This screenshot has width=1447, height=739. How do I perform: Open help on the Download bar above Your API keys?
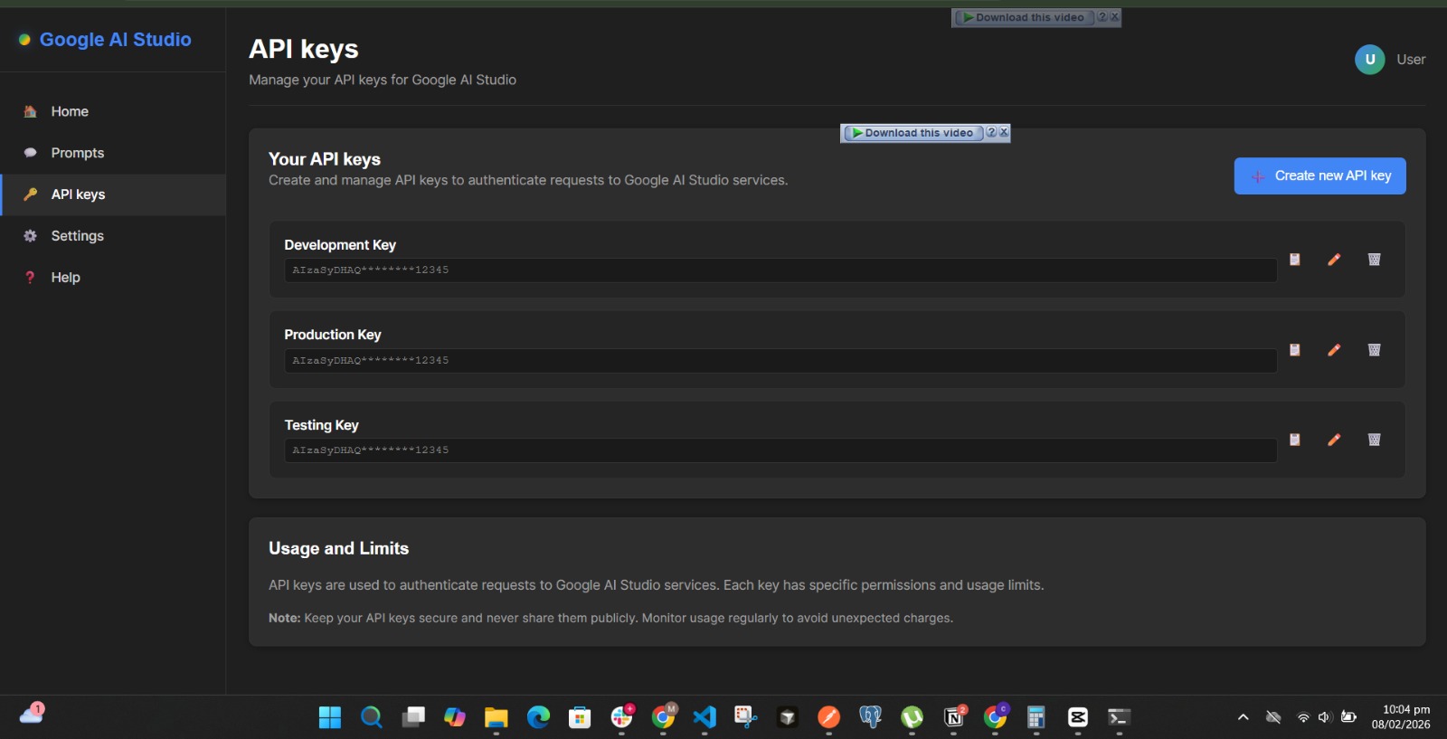(991, 132)
